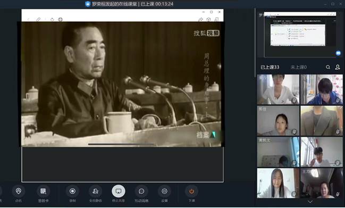Switch to the 已上课33 tab
This screenshot has height=208, width=345.
(x=270, y=67)
